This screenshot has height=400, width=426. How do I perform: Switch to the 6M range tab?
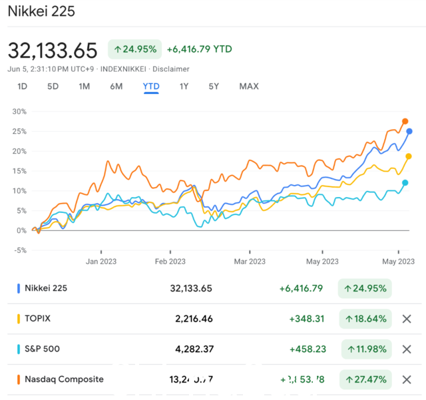pos(116,87)
